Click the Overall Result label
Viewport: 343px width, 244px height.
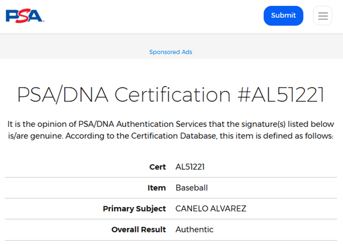[x=138, y=230]
